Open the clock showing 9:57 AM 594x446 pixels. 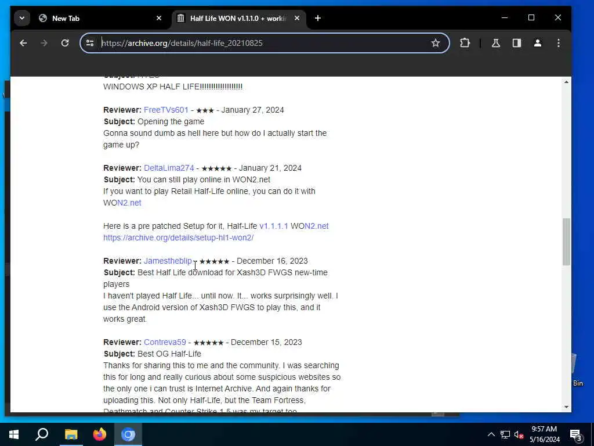click(x=544, y=434)
